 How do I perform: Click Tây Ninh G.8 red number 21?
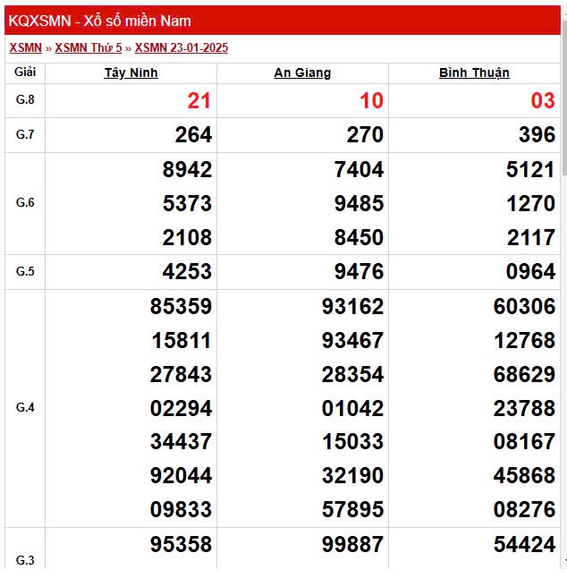tap(199, 101)
